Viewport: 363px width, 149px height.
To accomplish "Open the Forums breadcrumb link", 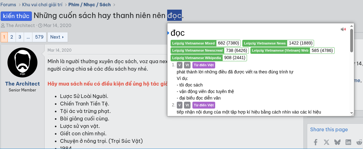I will click(x=8, y=5).
